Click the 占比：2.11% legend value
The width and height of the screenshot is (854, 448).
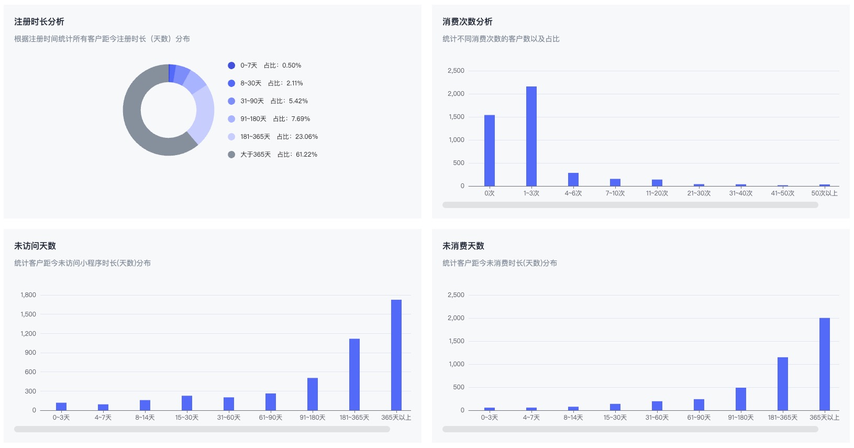pos(285,83)
